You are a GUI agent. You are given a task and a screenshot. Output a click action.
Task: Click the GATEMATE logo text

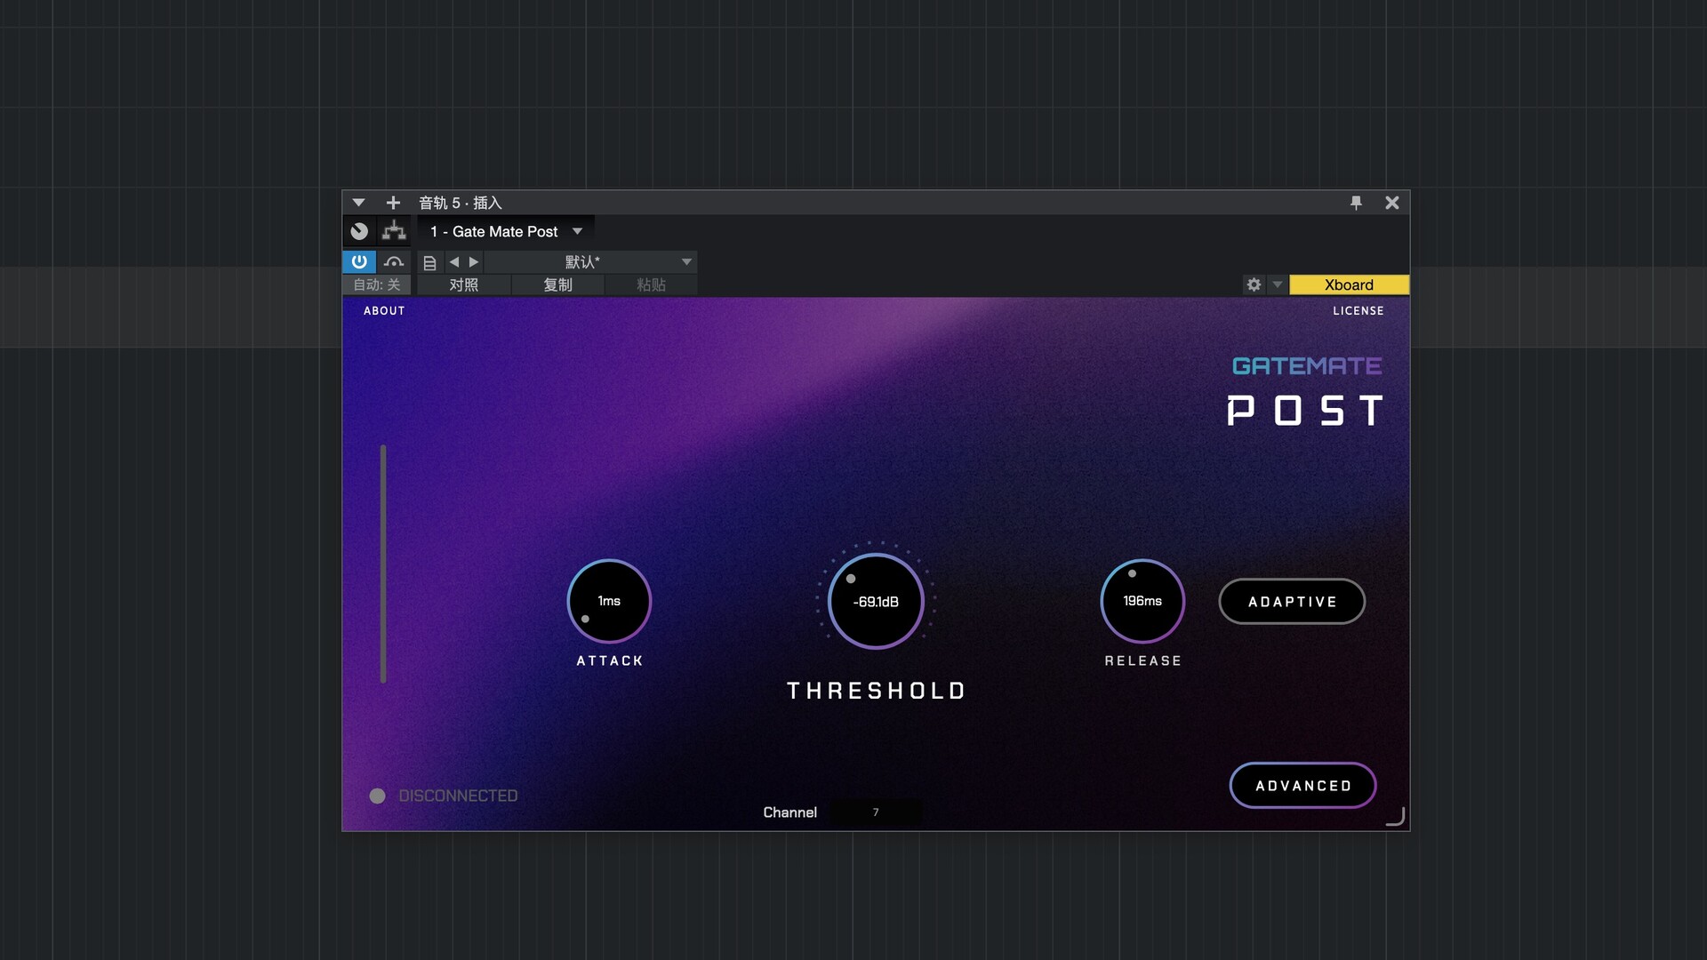coord(1306,366)
